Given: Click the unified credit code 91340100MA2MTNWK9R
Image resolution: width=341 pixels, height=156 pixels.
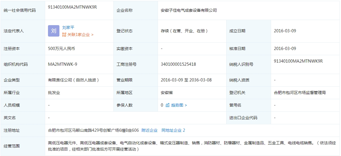Looking at the screenshot, I should pos(73,7).
